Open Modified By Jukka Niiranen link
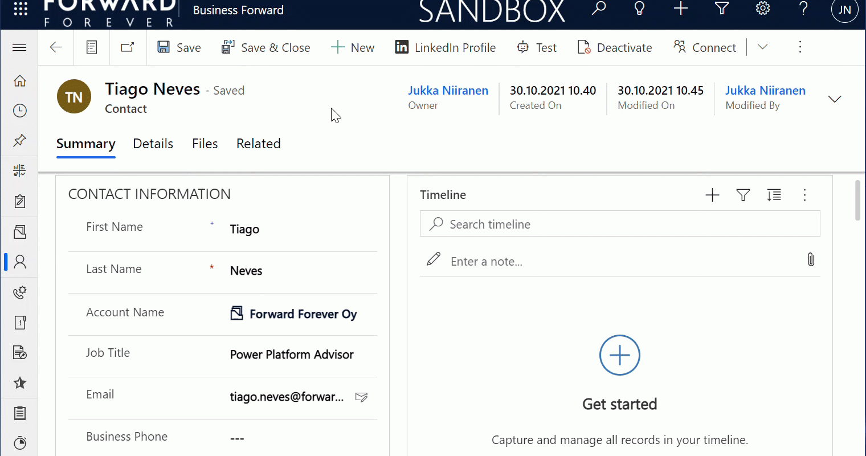Viewport: 866px width, 456px height. click(766, 90)
